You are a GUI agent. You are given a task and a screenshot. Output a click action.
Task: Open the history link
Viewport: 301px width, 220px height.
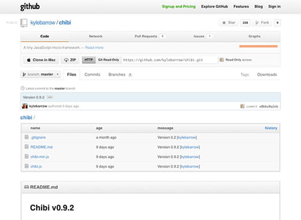(x=271, y=128)
